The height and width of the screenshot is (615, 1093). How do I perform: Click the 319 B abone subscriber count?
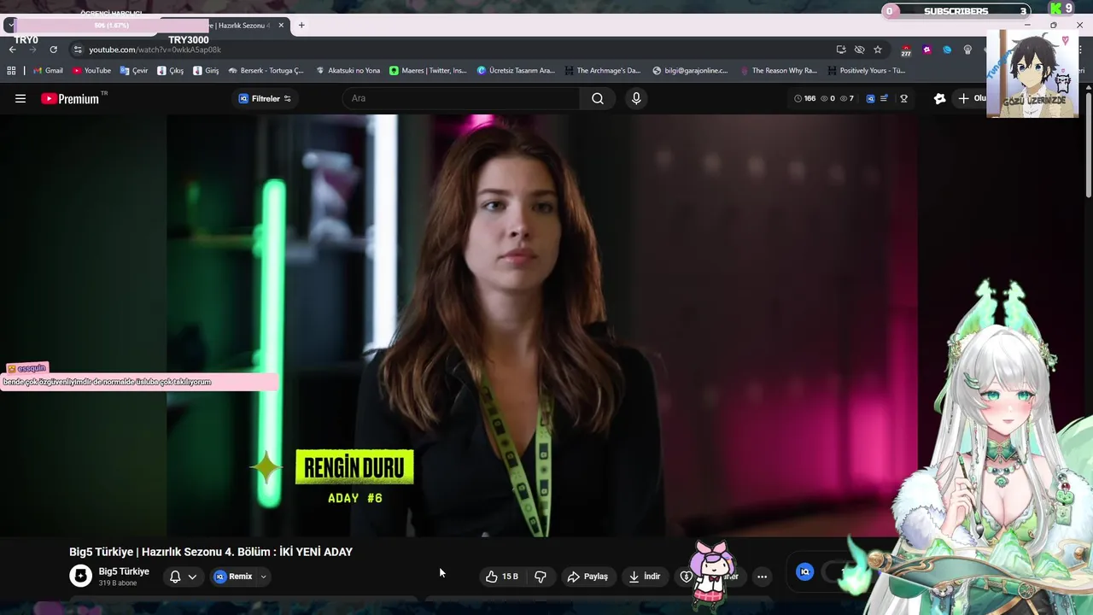coord(118,583)
